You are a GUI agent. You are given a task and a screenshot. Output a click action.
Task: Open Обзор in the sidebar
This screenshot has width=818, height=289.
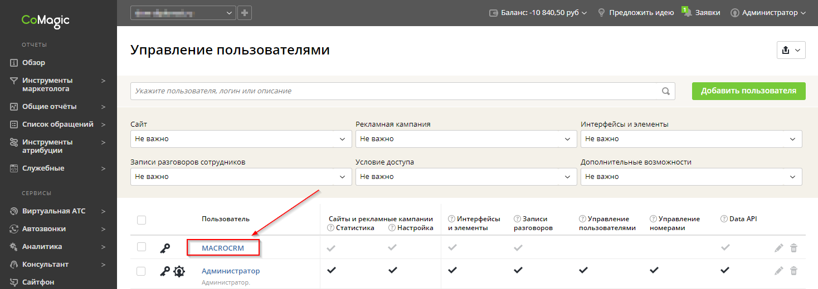click(x=33, y=63)
